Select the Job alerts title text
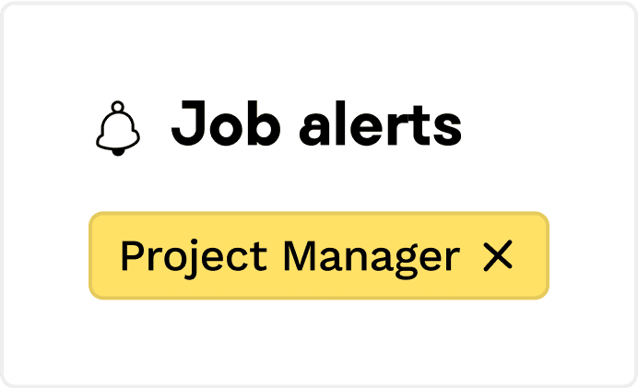This screenshot has width=638, height=388. [x=315, y=127]
